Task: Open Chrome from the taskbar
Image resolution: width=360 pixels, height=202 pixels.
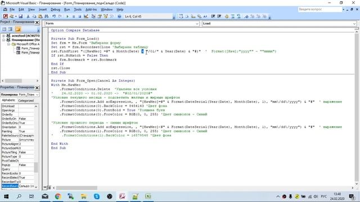Action: pos(58,196)
